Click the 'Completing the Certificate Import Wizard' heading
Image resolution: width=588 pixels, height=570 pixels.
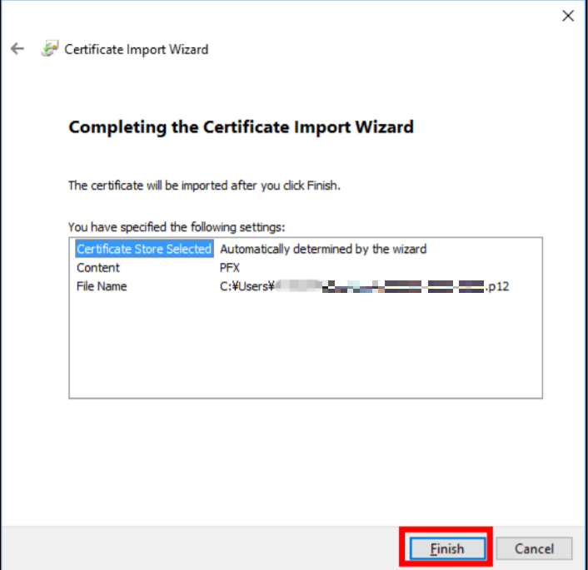point(241,127)
